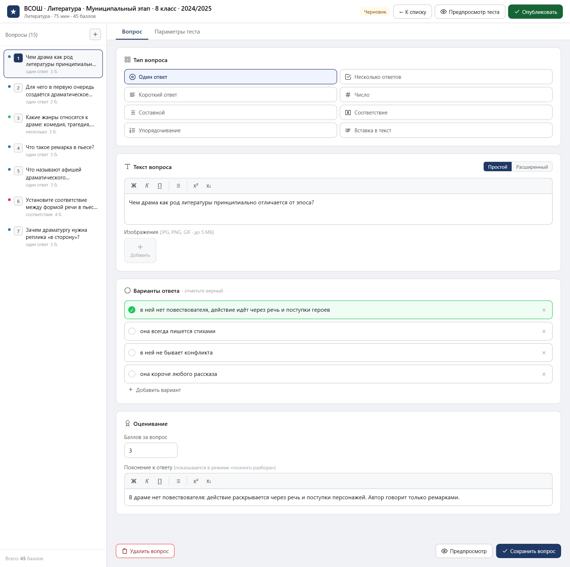The width and height of the screenshot is (570, 567).
Task: Click the «Баллов за вопрос» field
Action: 151,450
